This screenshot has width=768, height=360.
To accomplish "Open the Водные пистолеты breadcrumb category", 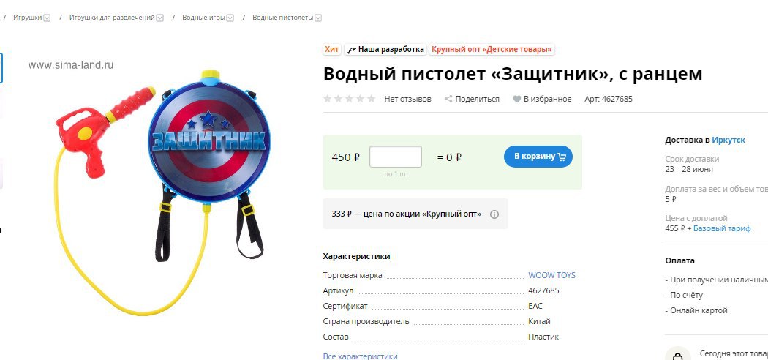I will [282, 18].
